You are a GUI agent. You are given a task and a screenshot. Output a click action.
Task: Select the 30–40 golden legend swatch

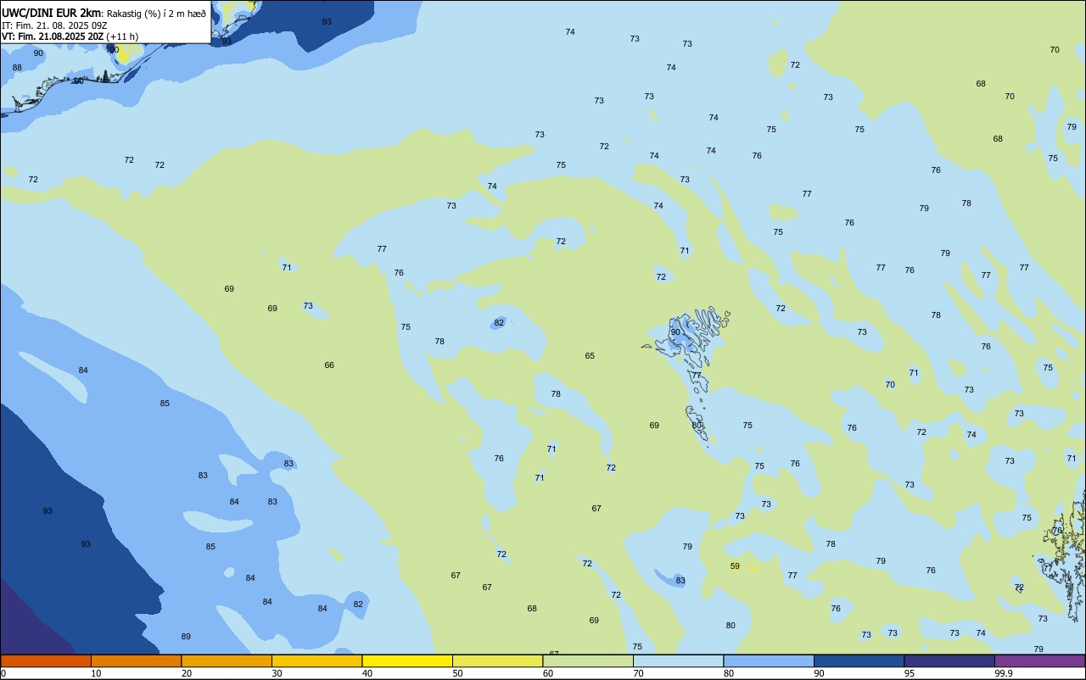pyautogui.click(x=316, y=660)
